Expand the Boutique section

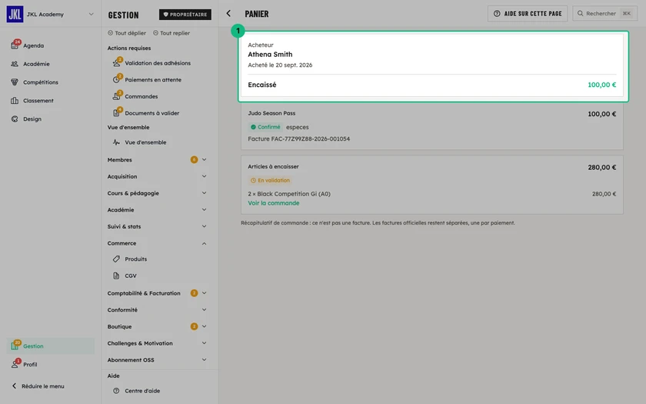(204, 326)
